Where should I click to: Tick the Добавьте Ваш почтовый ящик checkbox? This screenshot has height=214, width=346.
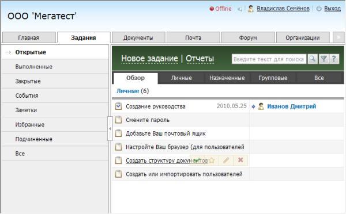[118, 133]
